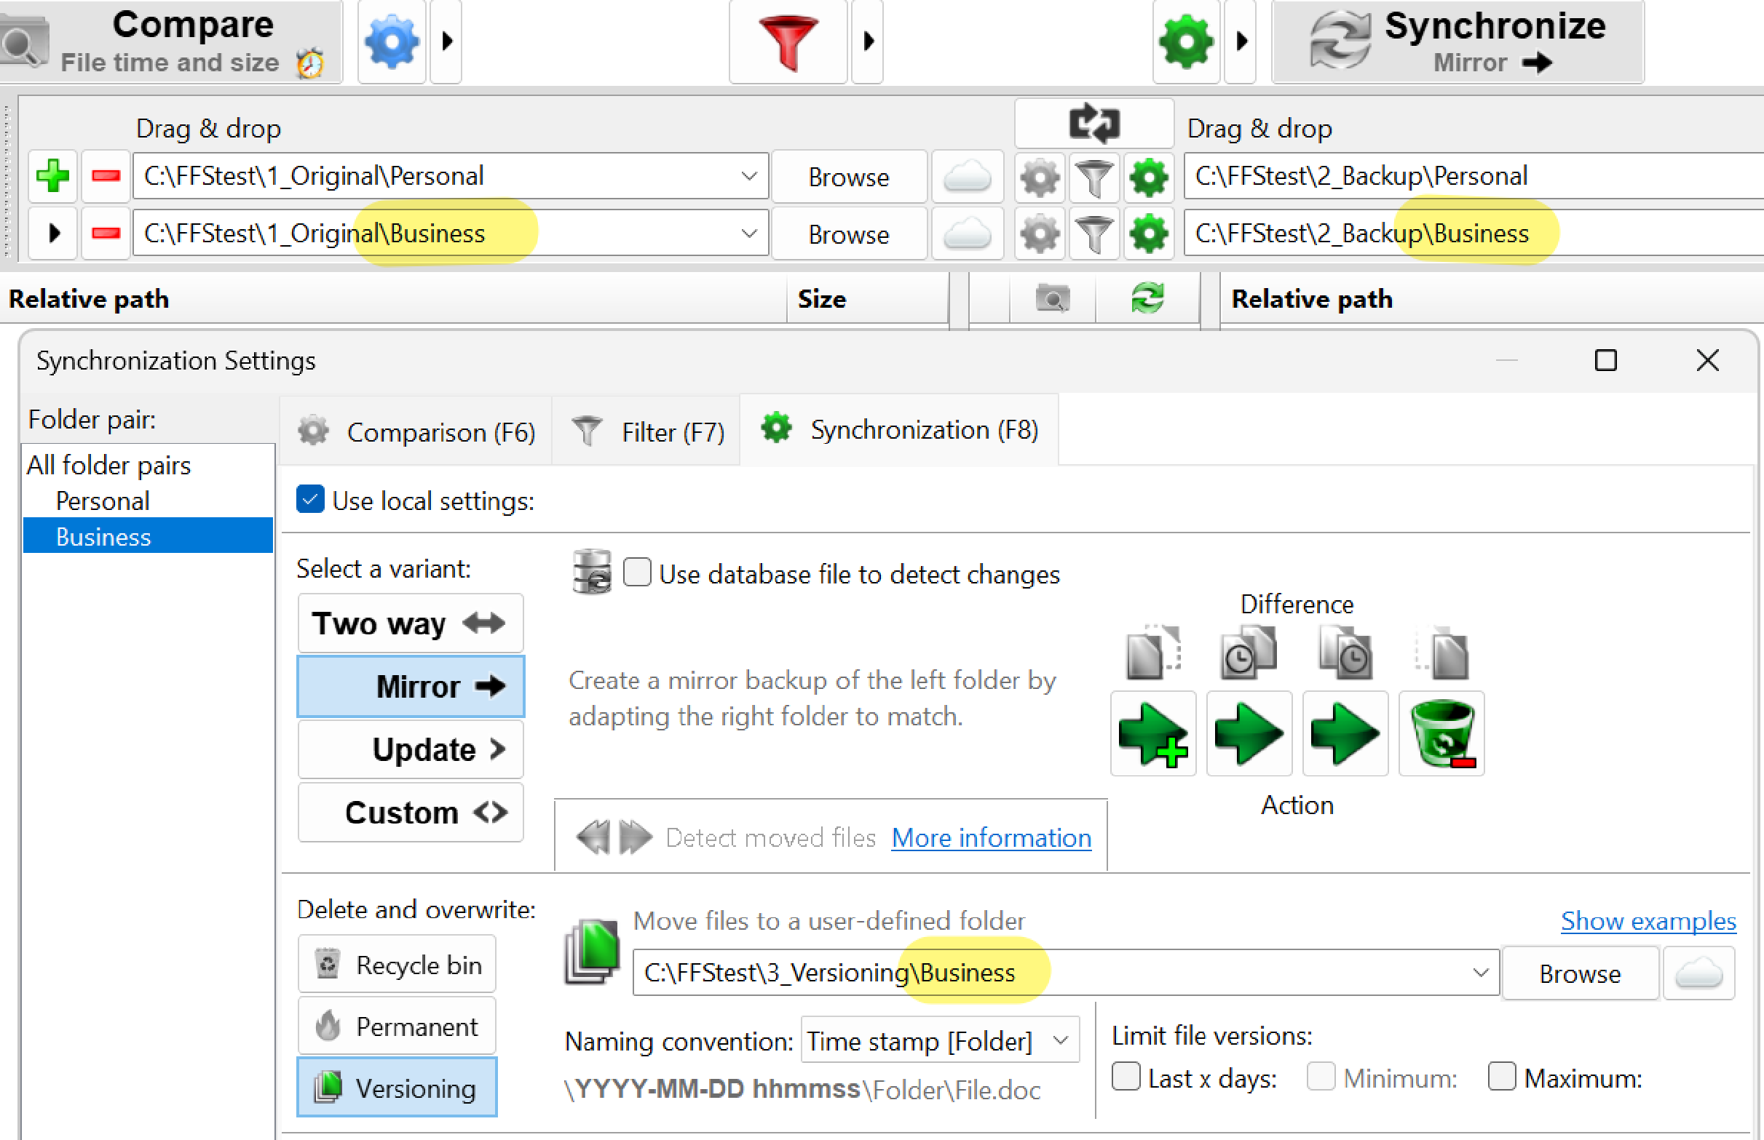Screen dimensions: 1764x1140
Task: Open cloud storage for the Business row
Action: [x=967, y=235]
